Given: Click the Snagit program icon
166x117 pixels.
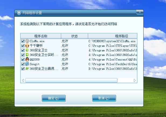Looking at the screenshot, I should [x=27, y=64].
